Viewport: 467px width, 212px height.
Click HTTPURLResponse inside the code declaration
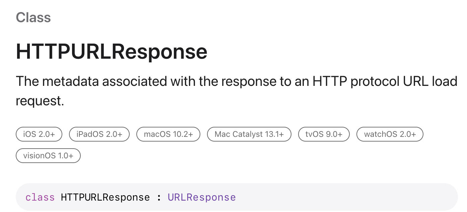[x=105, y=197]
